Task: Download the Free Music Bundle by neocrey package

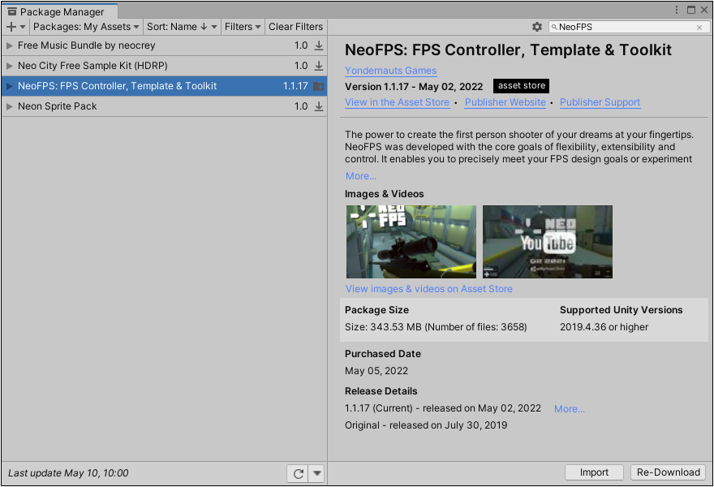Action: click(317, 45)
